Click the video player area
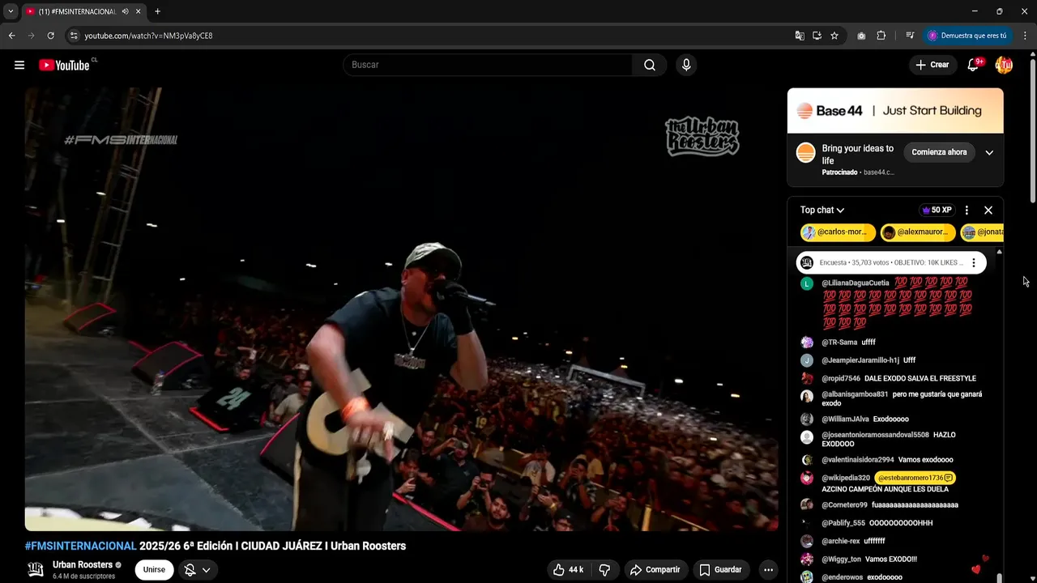The image size is (1037, 583). [x=402, y=309]
